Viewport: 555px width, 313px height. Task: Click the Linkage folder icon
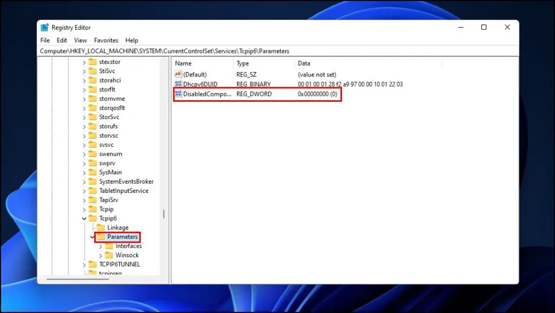coord(101,227)
